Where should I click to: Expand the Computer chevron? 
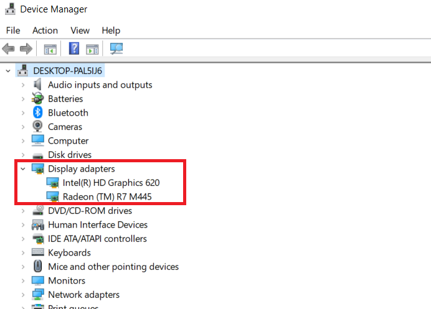click(x=23, y=141)
